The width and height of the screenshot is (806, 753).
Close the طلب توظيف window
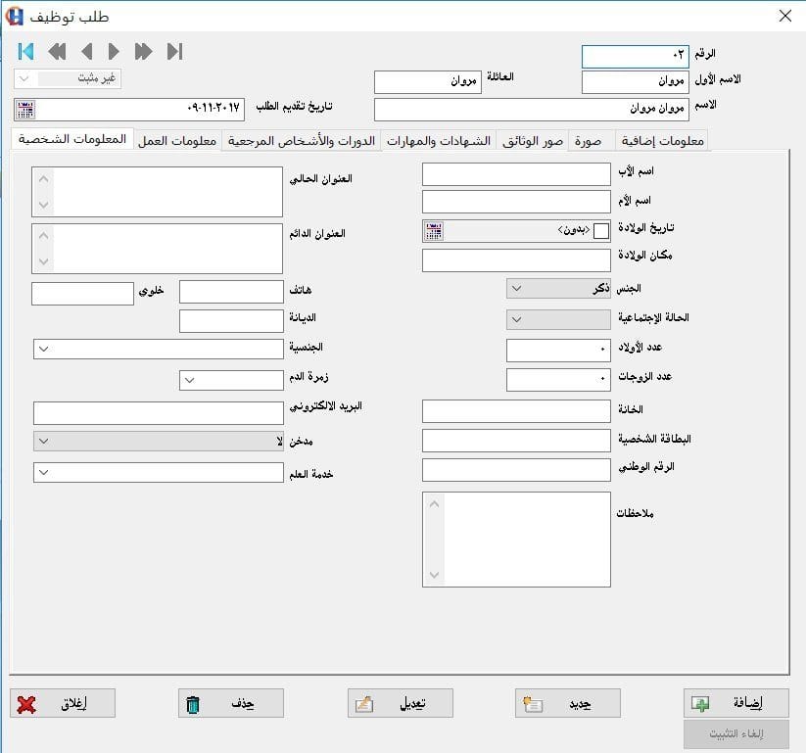pyautogui.click(x=784, y=16)
